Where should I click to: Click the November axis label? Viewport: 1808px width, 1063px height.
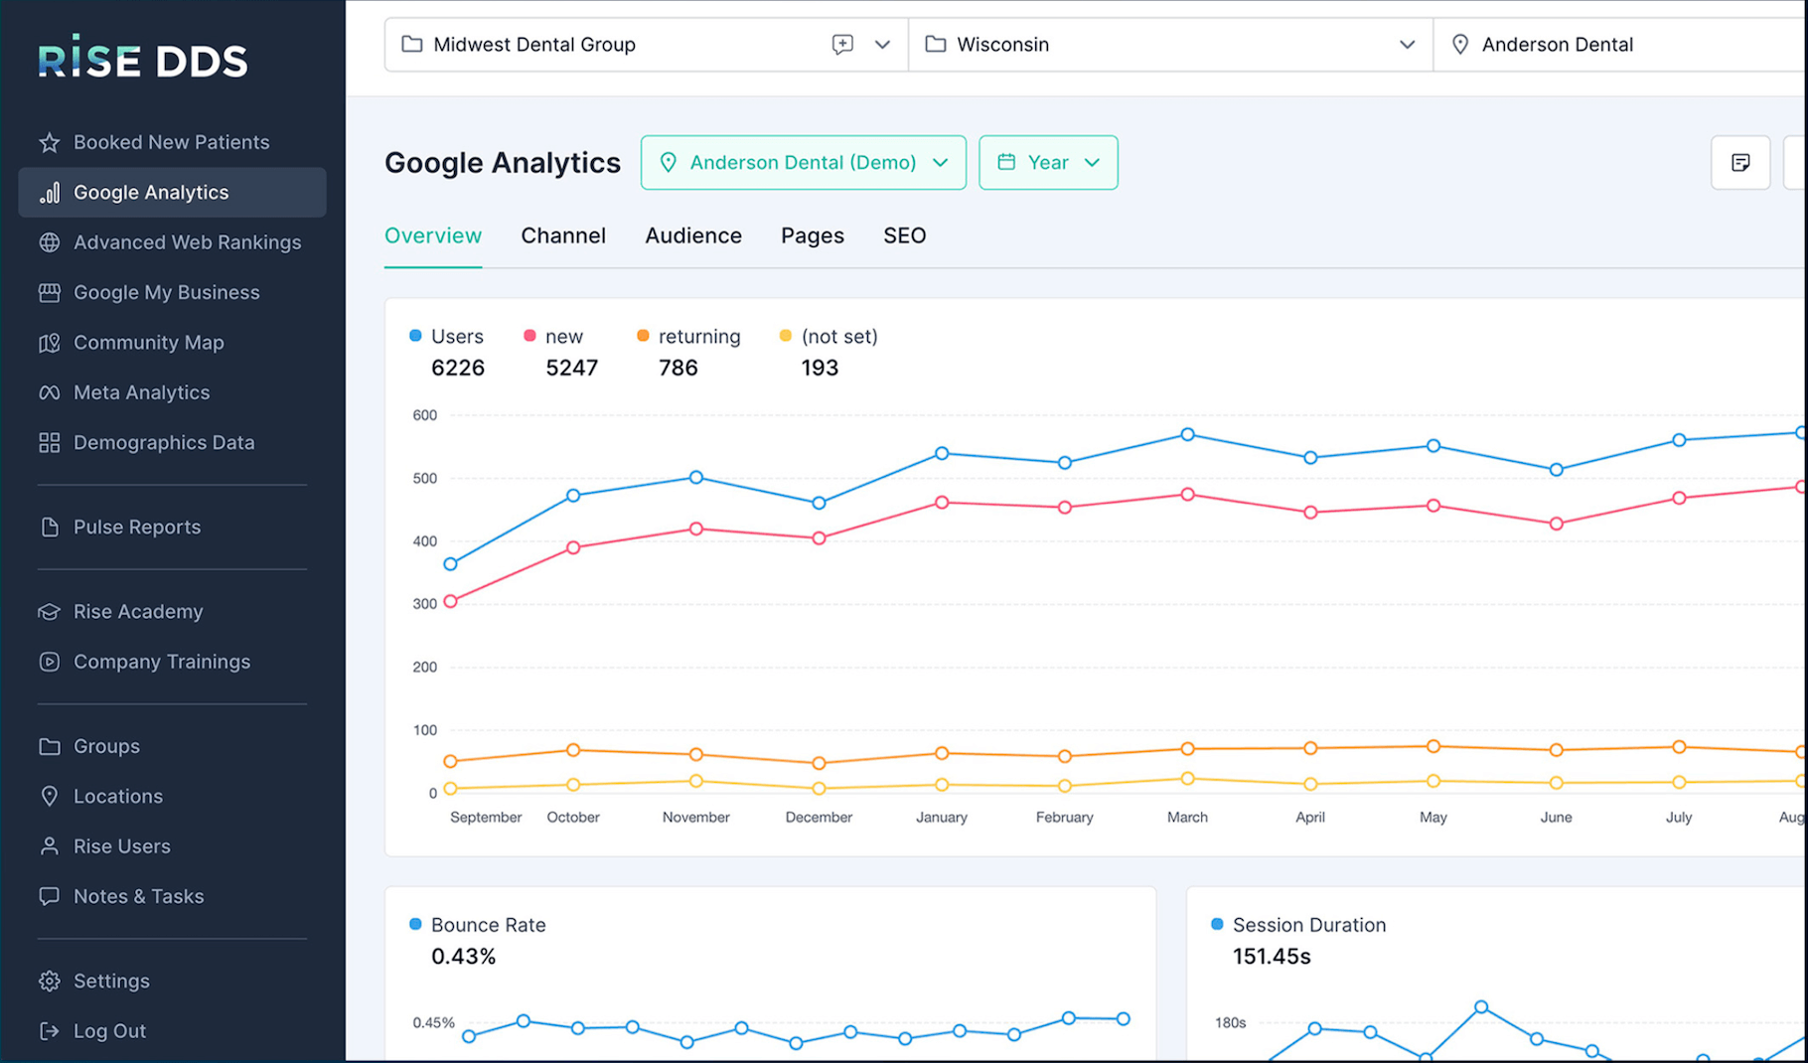[x=695, y=818]
